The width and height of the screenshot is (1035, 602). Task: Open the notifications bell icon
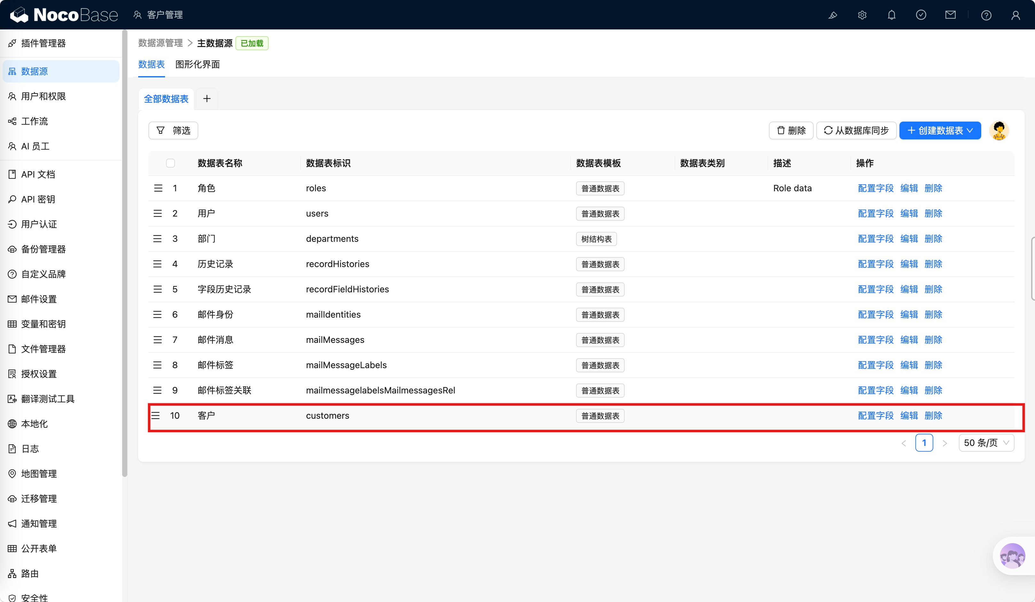pyautogui.click(x=891, y=15)
